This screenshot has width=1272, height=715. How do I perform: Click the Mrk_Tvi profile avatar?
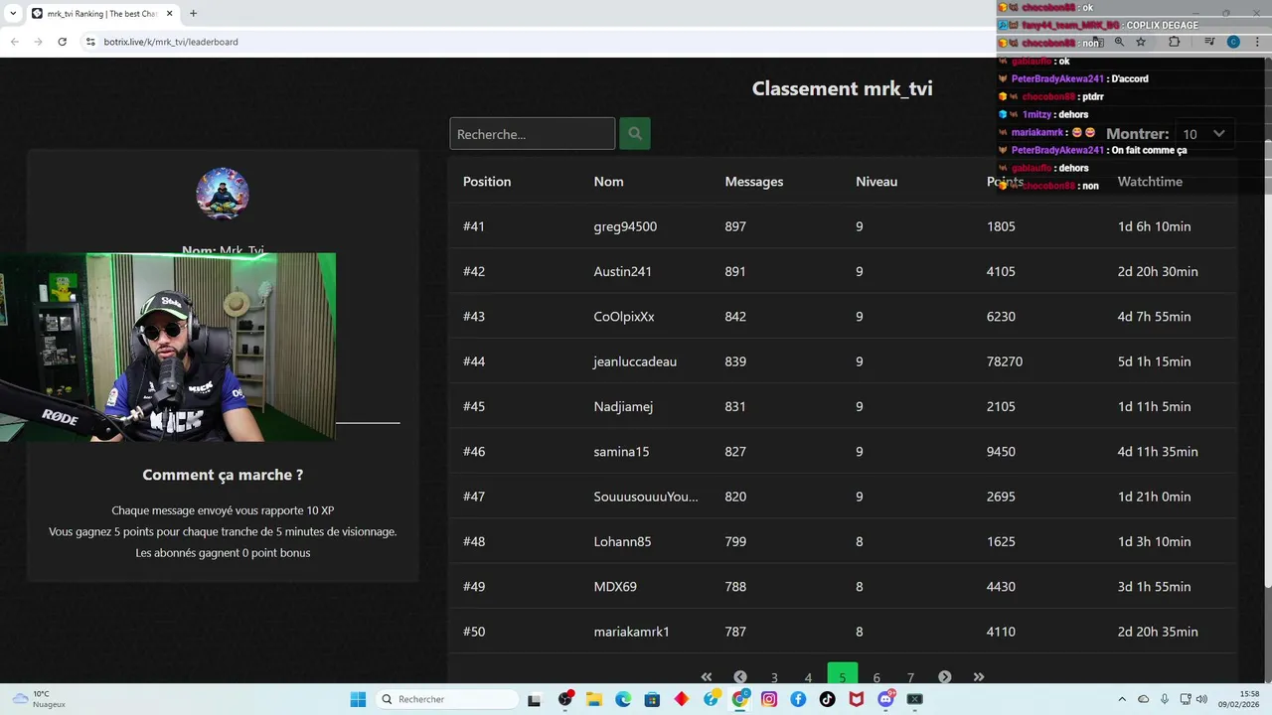coord(223,194)
